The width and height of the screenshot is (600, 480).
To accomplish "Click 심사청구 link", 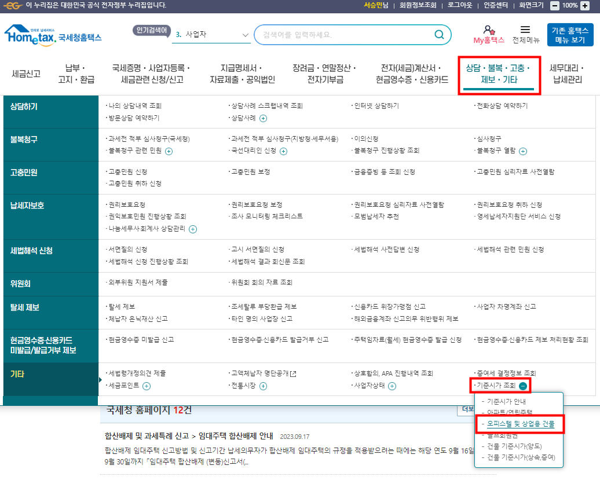I will [489, 139].
